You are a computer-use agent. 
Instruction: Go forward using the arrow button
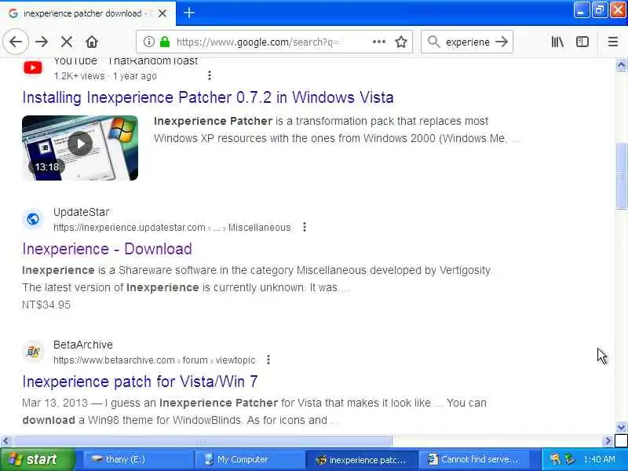click(42, 42)
